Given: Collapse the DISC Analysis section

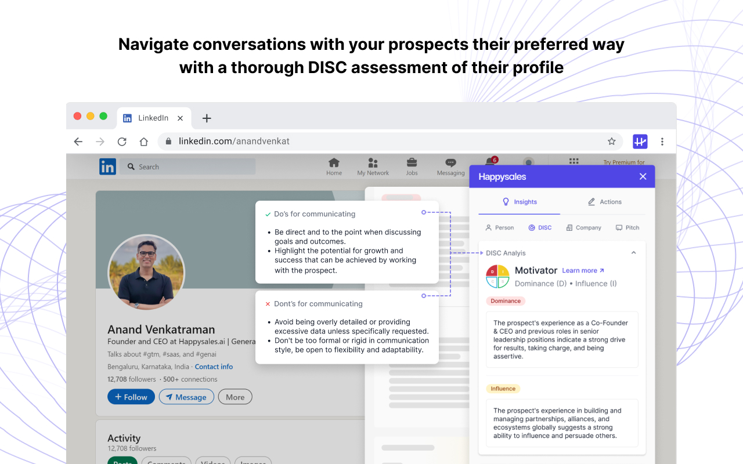Looking at the screenshot, I should [x=633, y=253].
